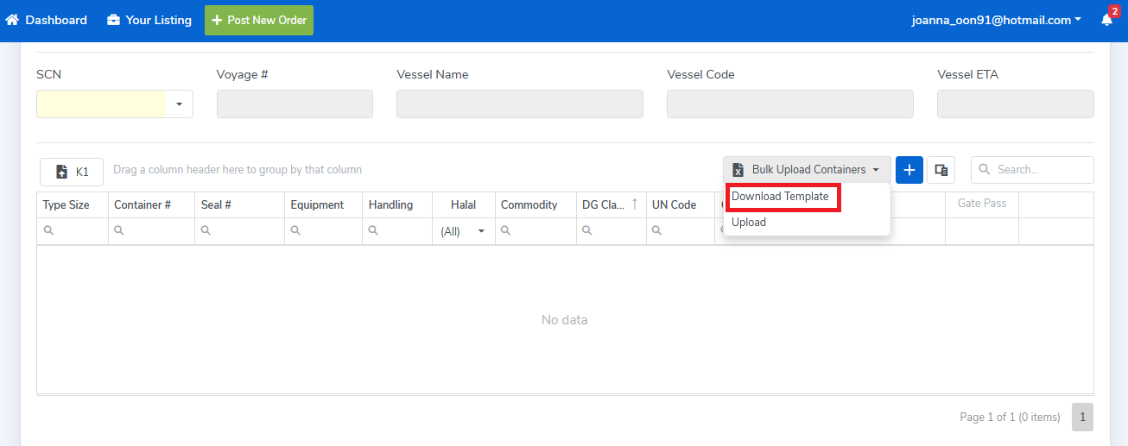Click the Commodity column header
Viewport: 1128px width, 446px height.
point(529,205)
